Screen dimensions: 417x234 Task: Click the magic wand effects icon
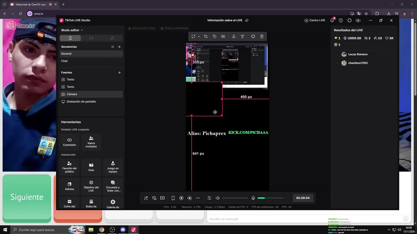[x=146, y=198]
